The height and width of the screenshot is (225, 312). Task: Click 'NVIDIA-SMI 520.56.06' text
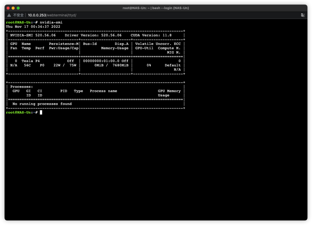33,35
